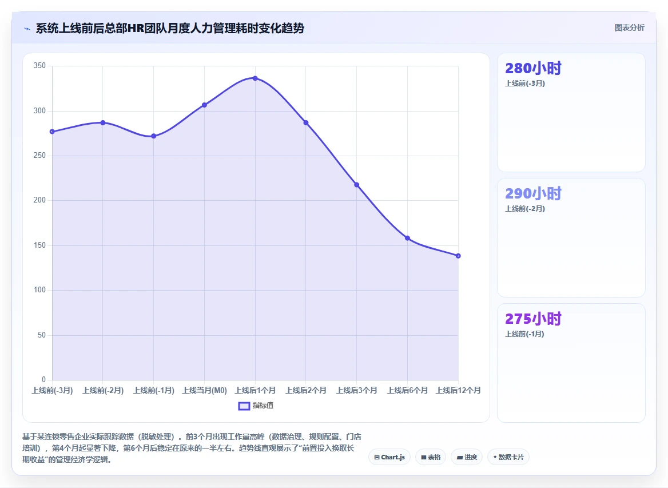
Task: Click the x-axis label 上线当月(M0)
Action: pyautogui.click(x=205, y=390)
